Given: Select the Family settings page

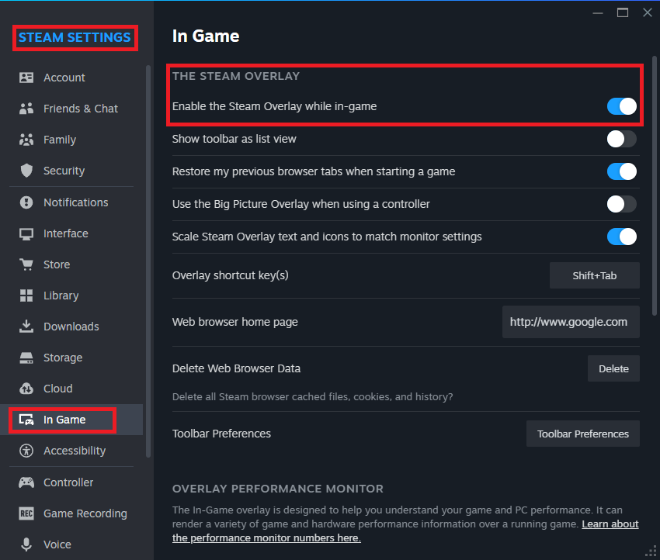Looking at the screenshot, I should (71, 140).
